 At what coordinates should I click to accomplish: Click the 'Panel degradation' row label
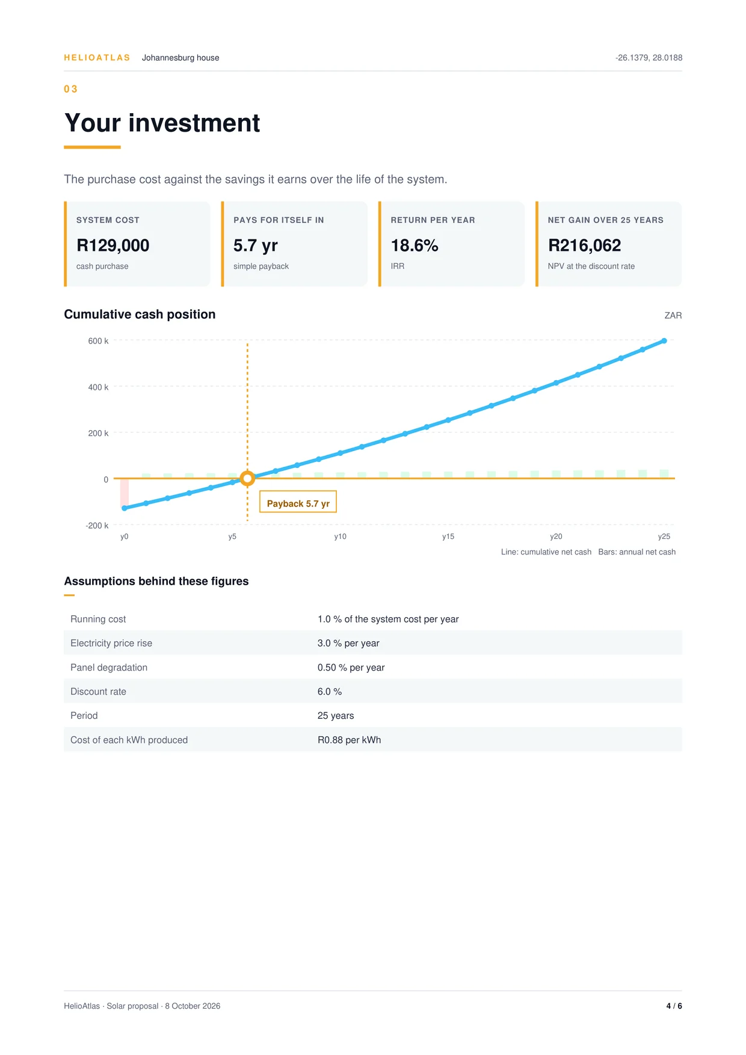pos(109,668)
